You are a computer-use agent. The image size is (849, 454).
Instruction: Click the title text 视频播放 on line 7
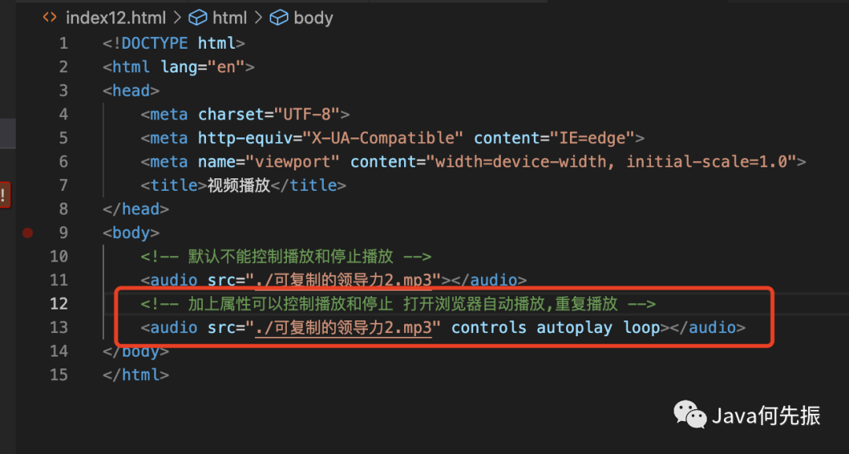pyautogui.click(x=238, y=185)
